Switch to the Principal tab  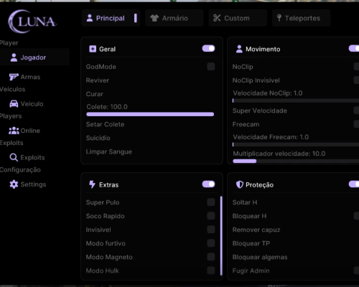coord(111,18)
